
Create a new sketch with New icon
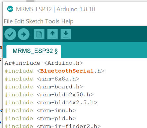click(x=39, y=34)
